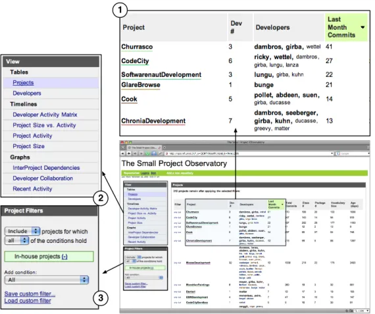Viewport: 375px width, 314px height.
Task: Open MooseDevelopment project in browser table
Action: coord(198,263)
